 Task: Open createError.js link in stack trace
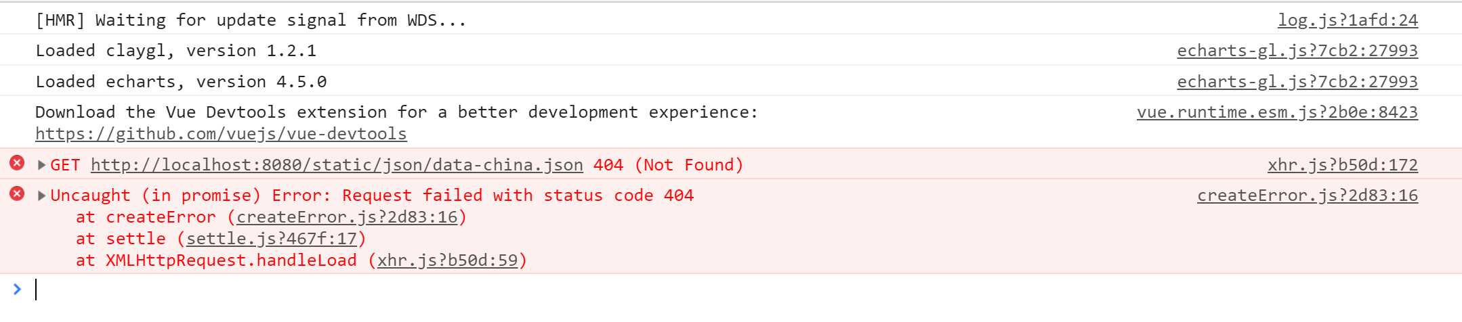click(x=347, y=217)
